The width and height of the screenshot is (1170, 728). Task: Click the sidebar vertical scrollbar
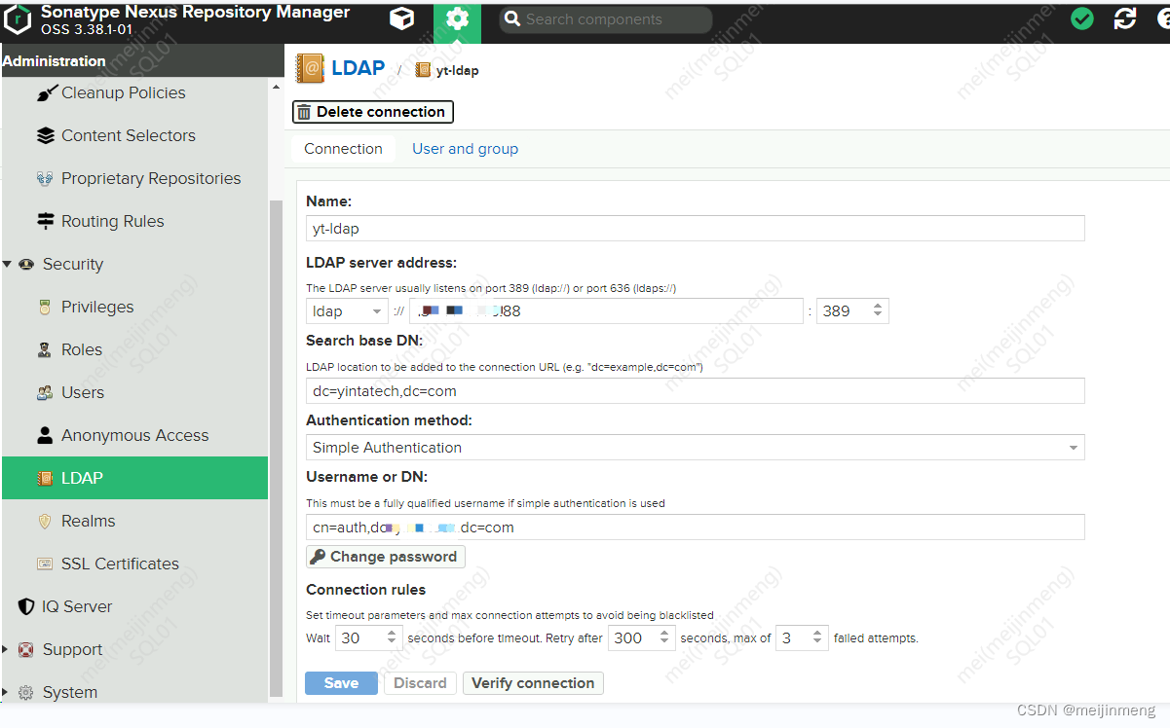click(276, 448)
